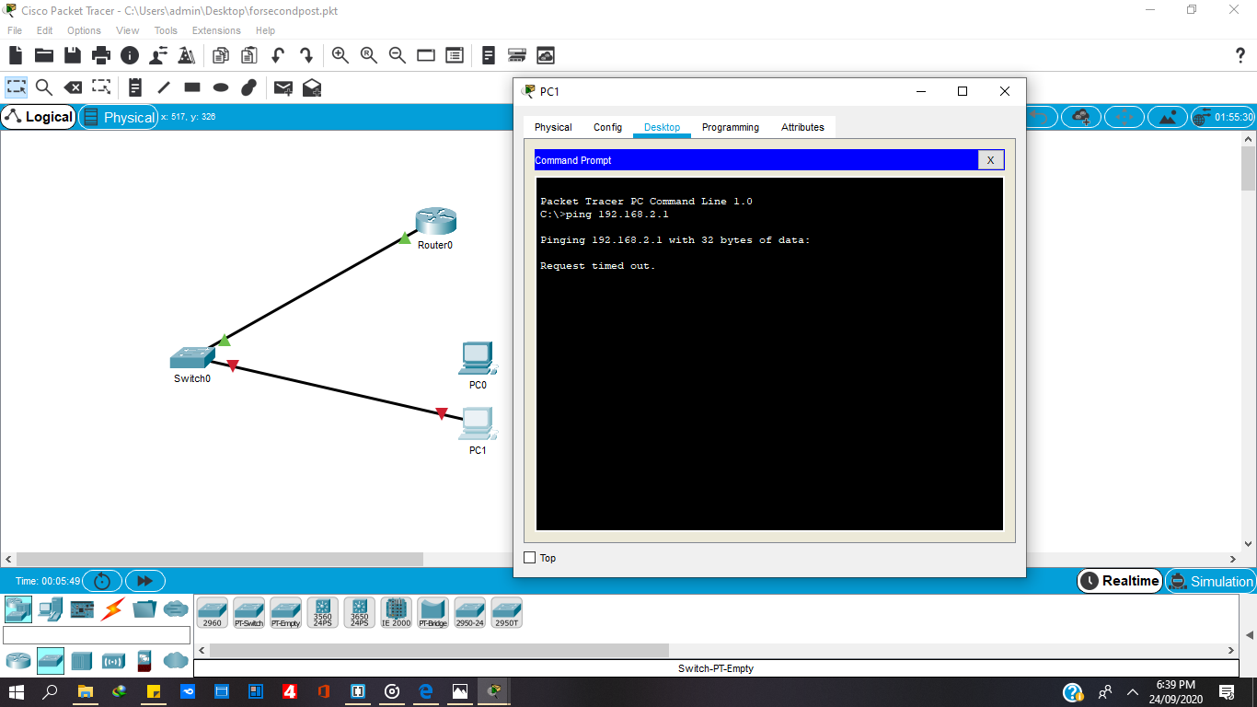Viewport: 1257px width, 707px height.
Task: Open the Options menu
Action: [x=84, y=30]
